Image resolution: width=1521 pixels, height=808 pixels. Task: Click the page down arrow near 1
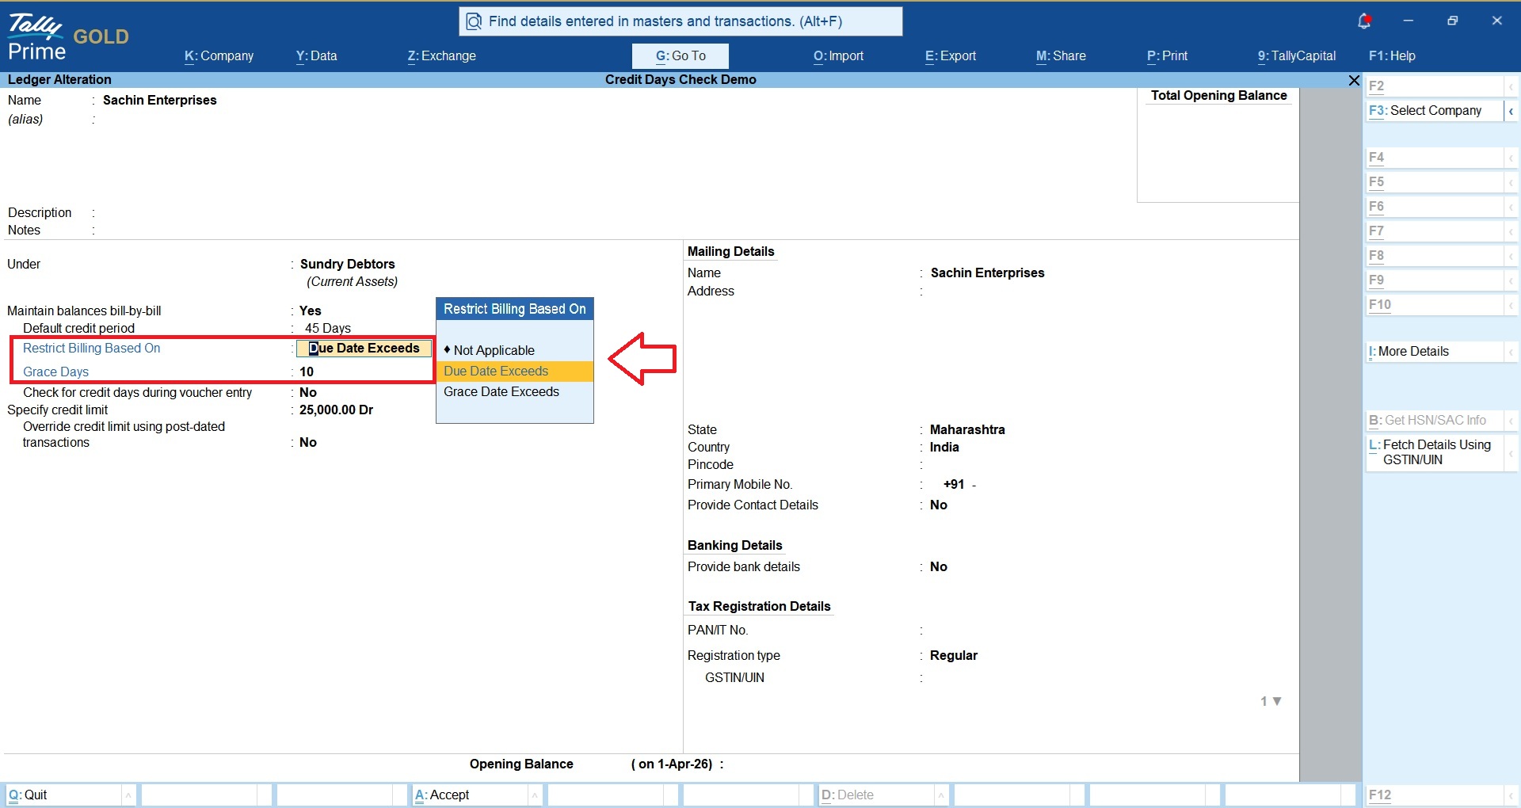(1277, 701)
